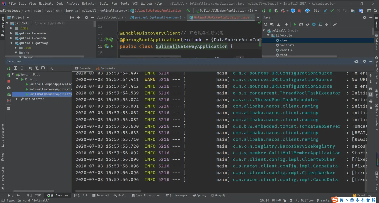The image size is (379, 203).
Task: Click the Git update project blue arrow
Action: pos(325,11)
